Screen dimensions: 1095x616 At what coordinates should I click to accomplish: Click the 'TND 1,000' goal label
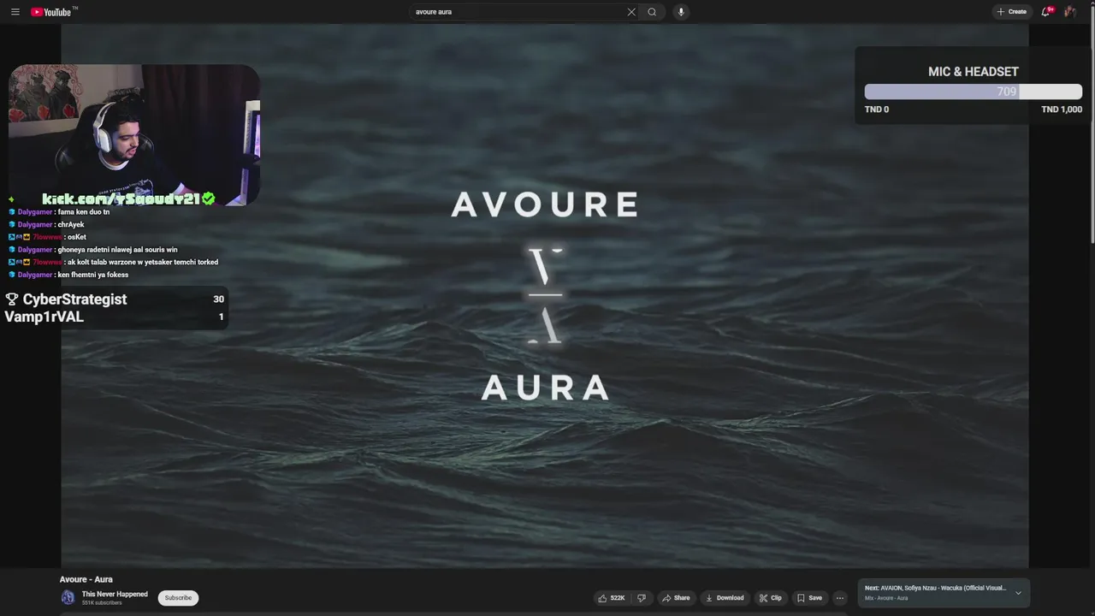point(1062,110)
